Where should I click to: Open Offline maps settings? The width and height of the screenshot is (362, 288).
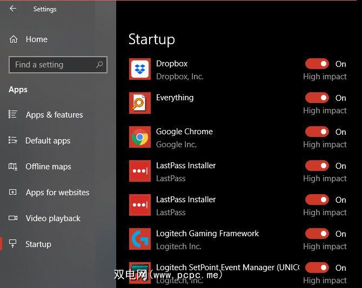48,167
